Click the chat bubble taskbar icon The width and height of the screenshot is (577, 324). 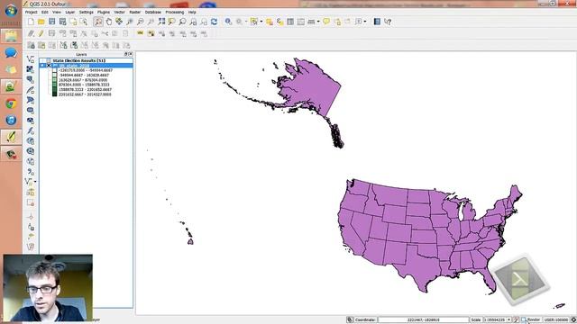tap(11, 53)
